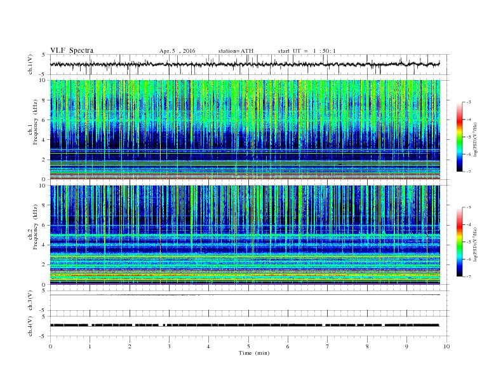The width and height of the screenshot is (503, 389).
Task: Click inside the ch.2 spectrogram panel
Action: coord(245,235)
